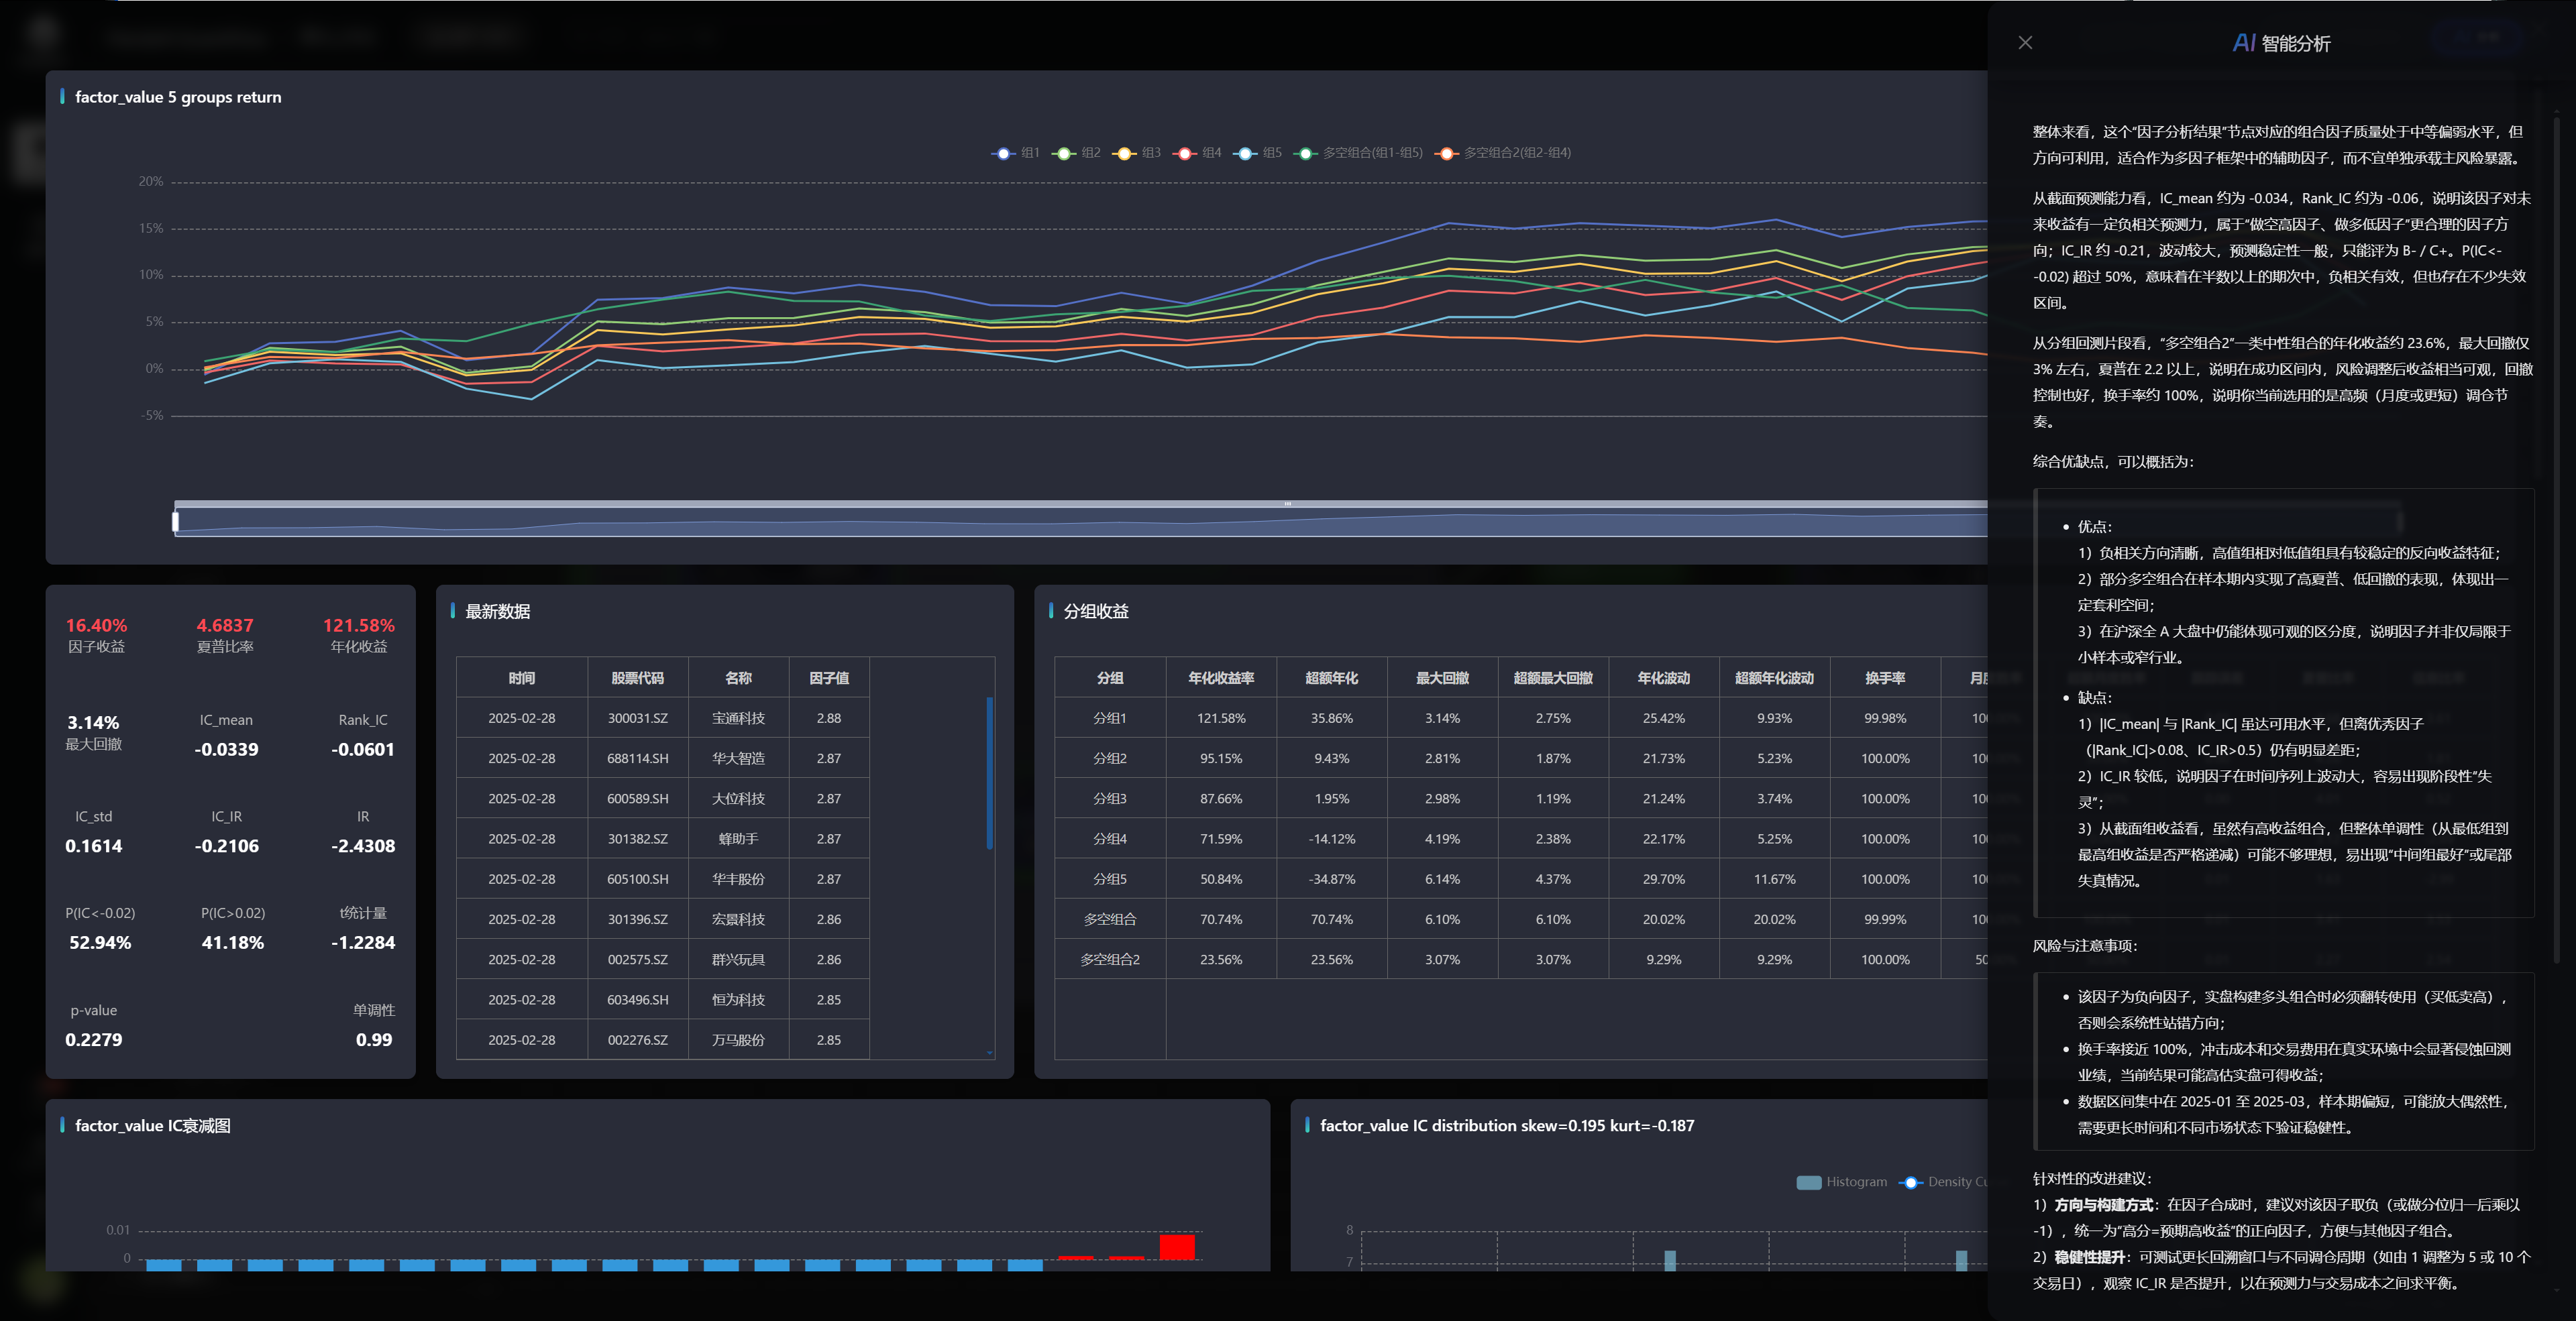Click the "16.40%" 因子收益 value
The image size is (2576, 1321).
click(x=97, y=626)
